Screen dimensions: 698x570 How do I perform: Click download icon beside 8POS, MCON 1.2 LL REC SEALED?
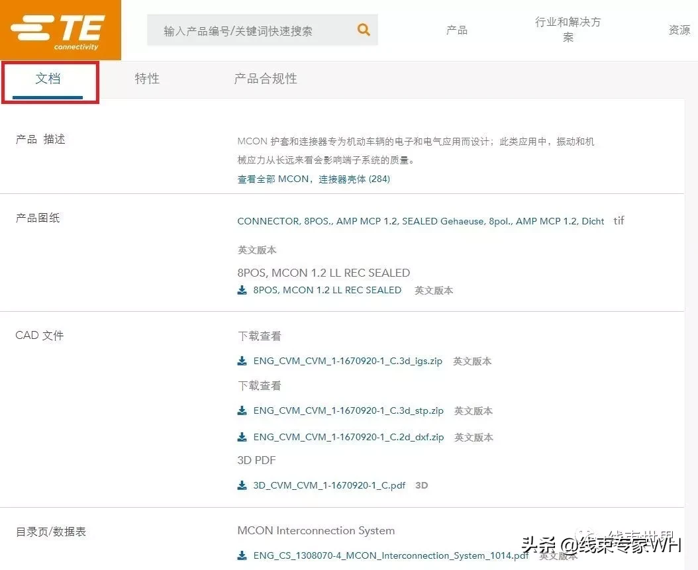(242, 290)
